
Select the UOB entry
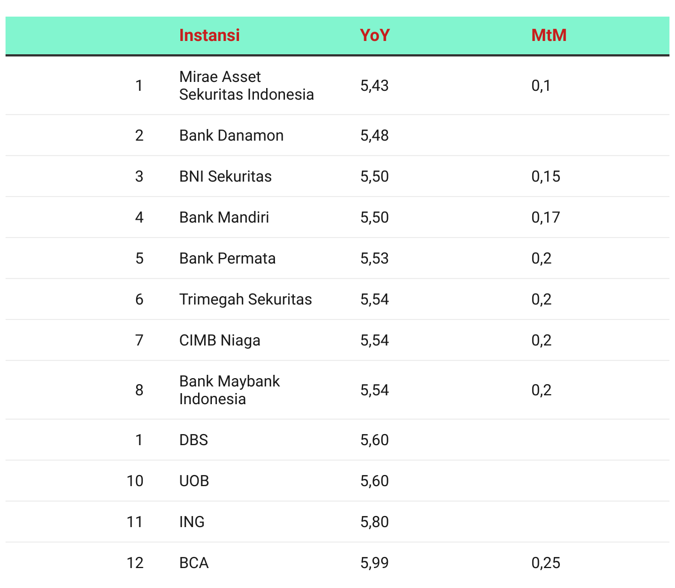point(194,481)
